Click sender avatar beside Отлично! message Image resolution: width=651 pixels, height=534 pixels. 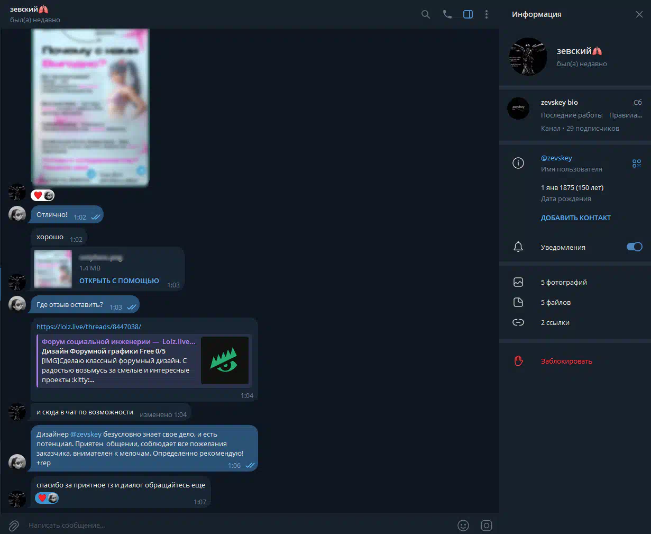pyautogui.click(x=17, y=214)
